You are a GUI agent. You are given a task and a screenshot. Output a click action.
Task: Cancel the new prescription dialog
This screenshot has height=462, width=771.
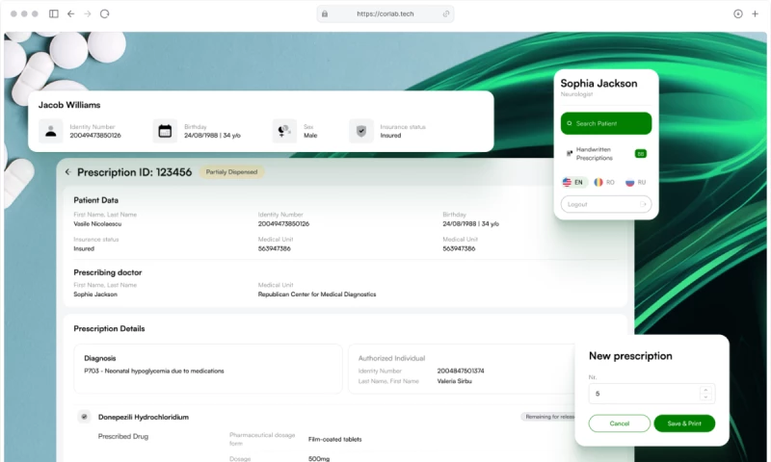[619, 423]
